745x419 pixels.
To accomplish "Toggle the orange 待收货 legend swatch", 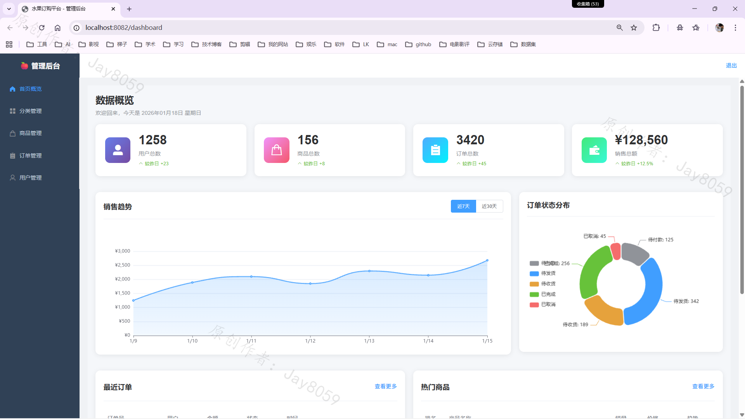I will [534, 284].
